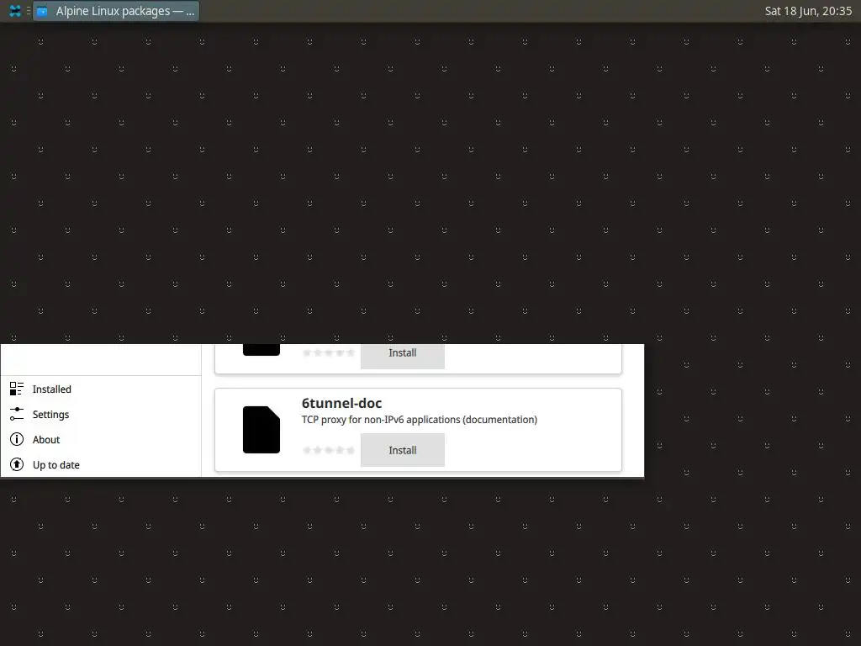The height and width of the screenshot is (646, 861).
Task: Click the 6tunnel-doc description text
Action: [420, 420]
